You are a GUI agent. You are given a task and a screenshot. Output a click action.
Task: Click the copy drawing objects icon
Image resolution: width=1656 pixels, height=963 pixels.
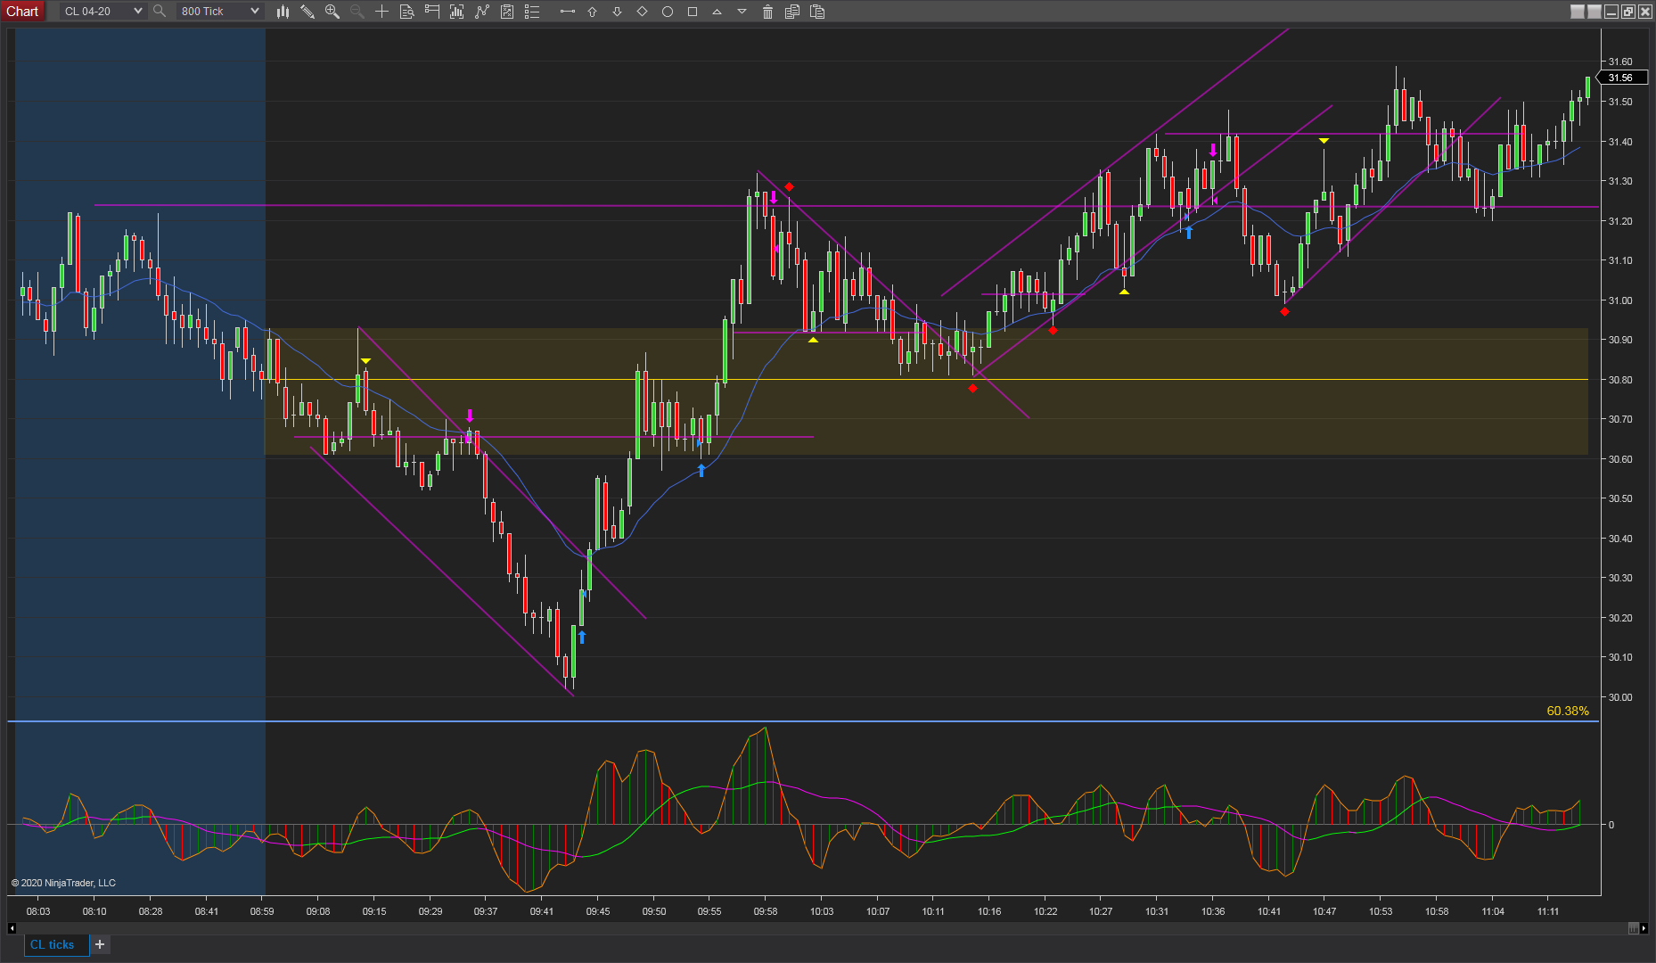click(792, 12)
